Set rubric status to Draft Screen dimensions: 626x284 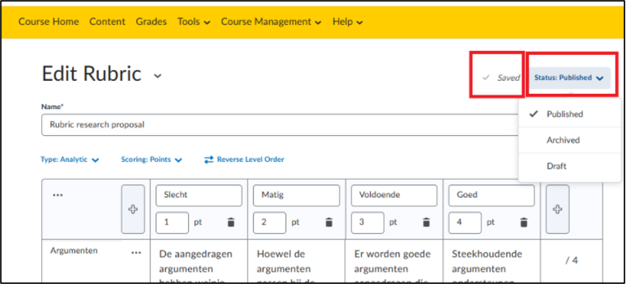point(557,166)
